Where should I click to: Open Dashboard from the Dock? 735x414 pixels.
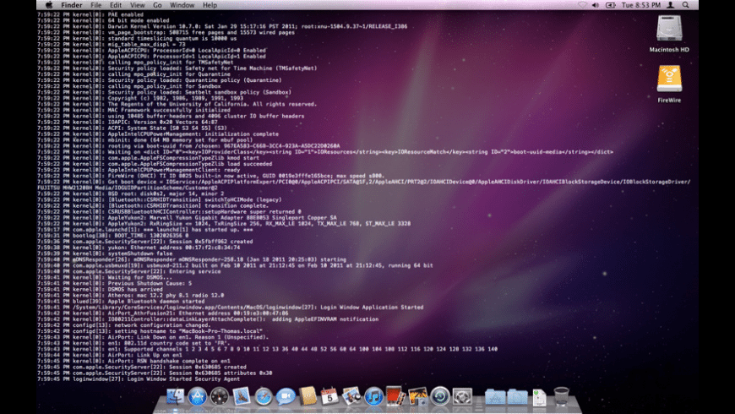coord(220,396)
